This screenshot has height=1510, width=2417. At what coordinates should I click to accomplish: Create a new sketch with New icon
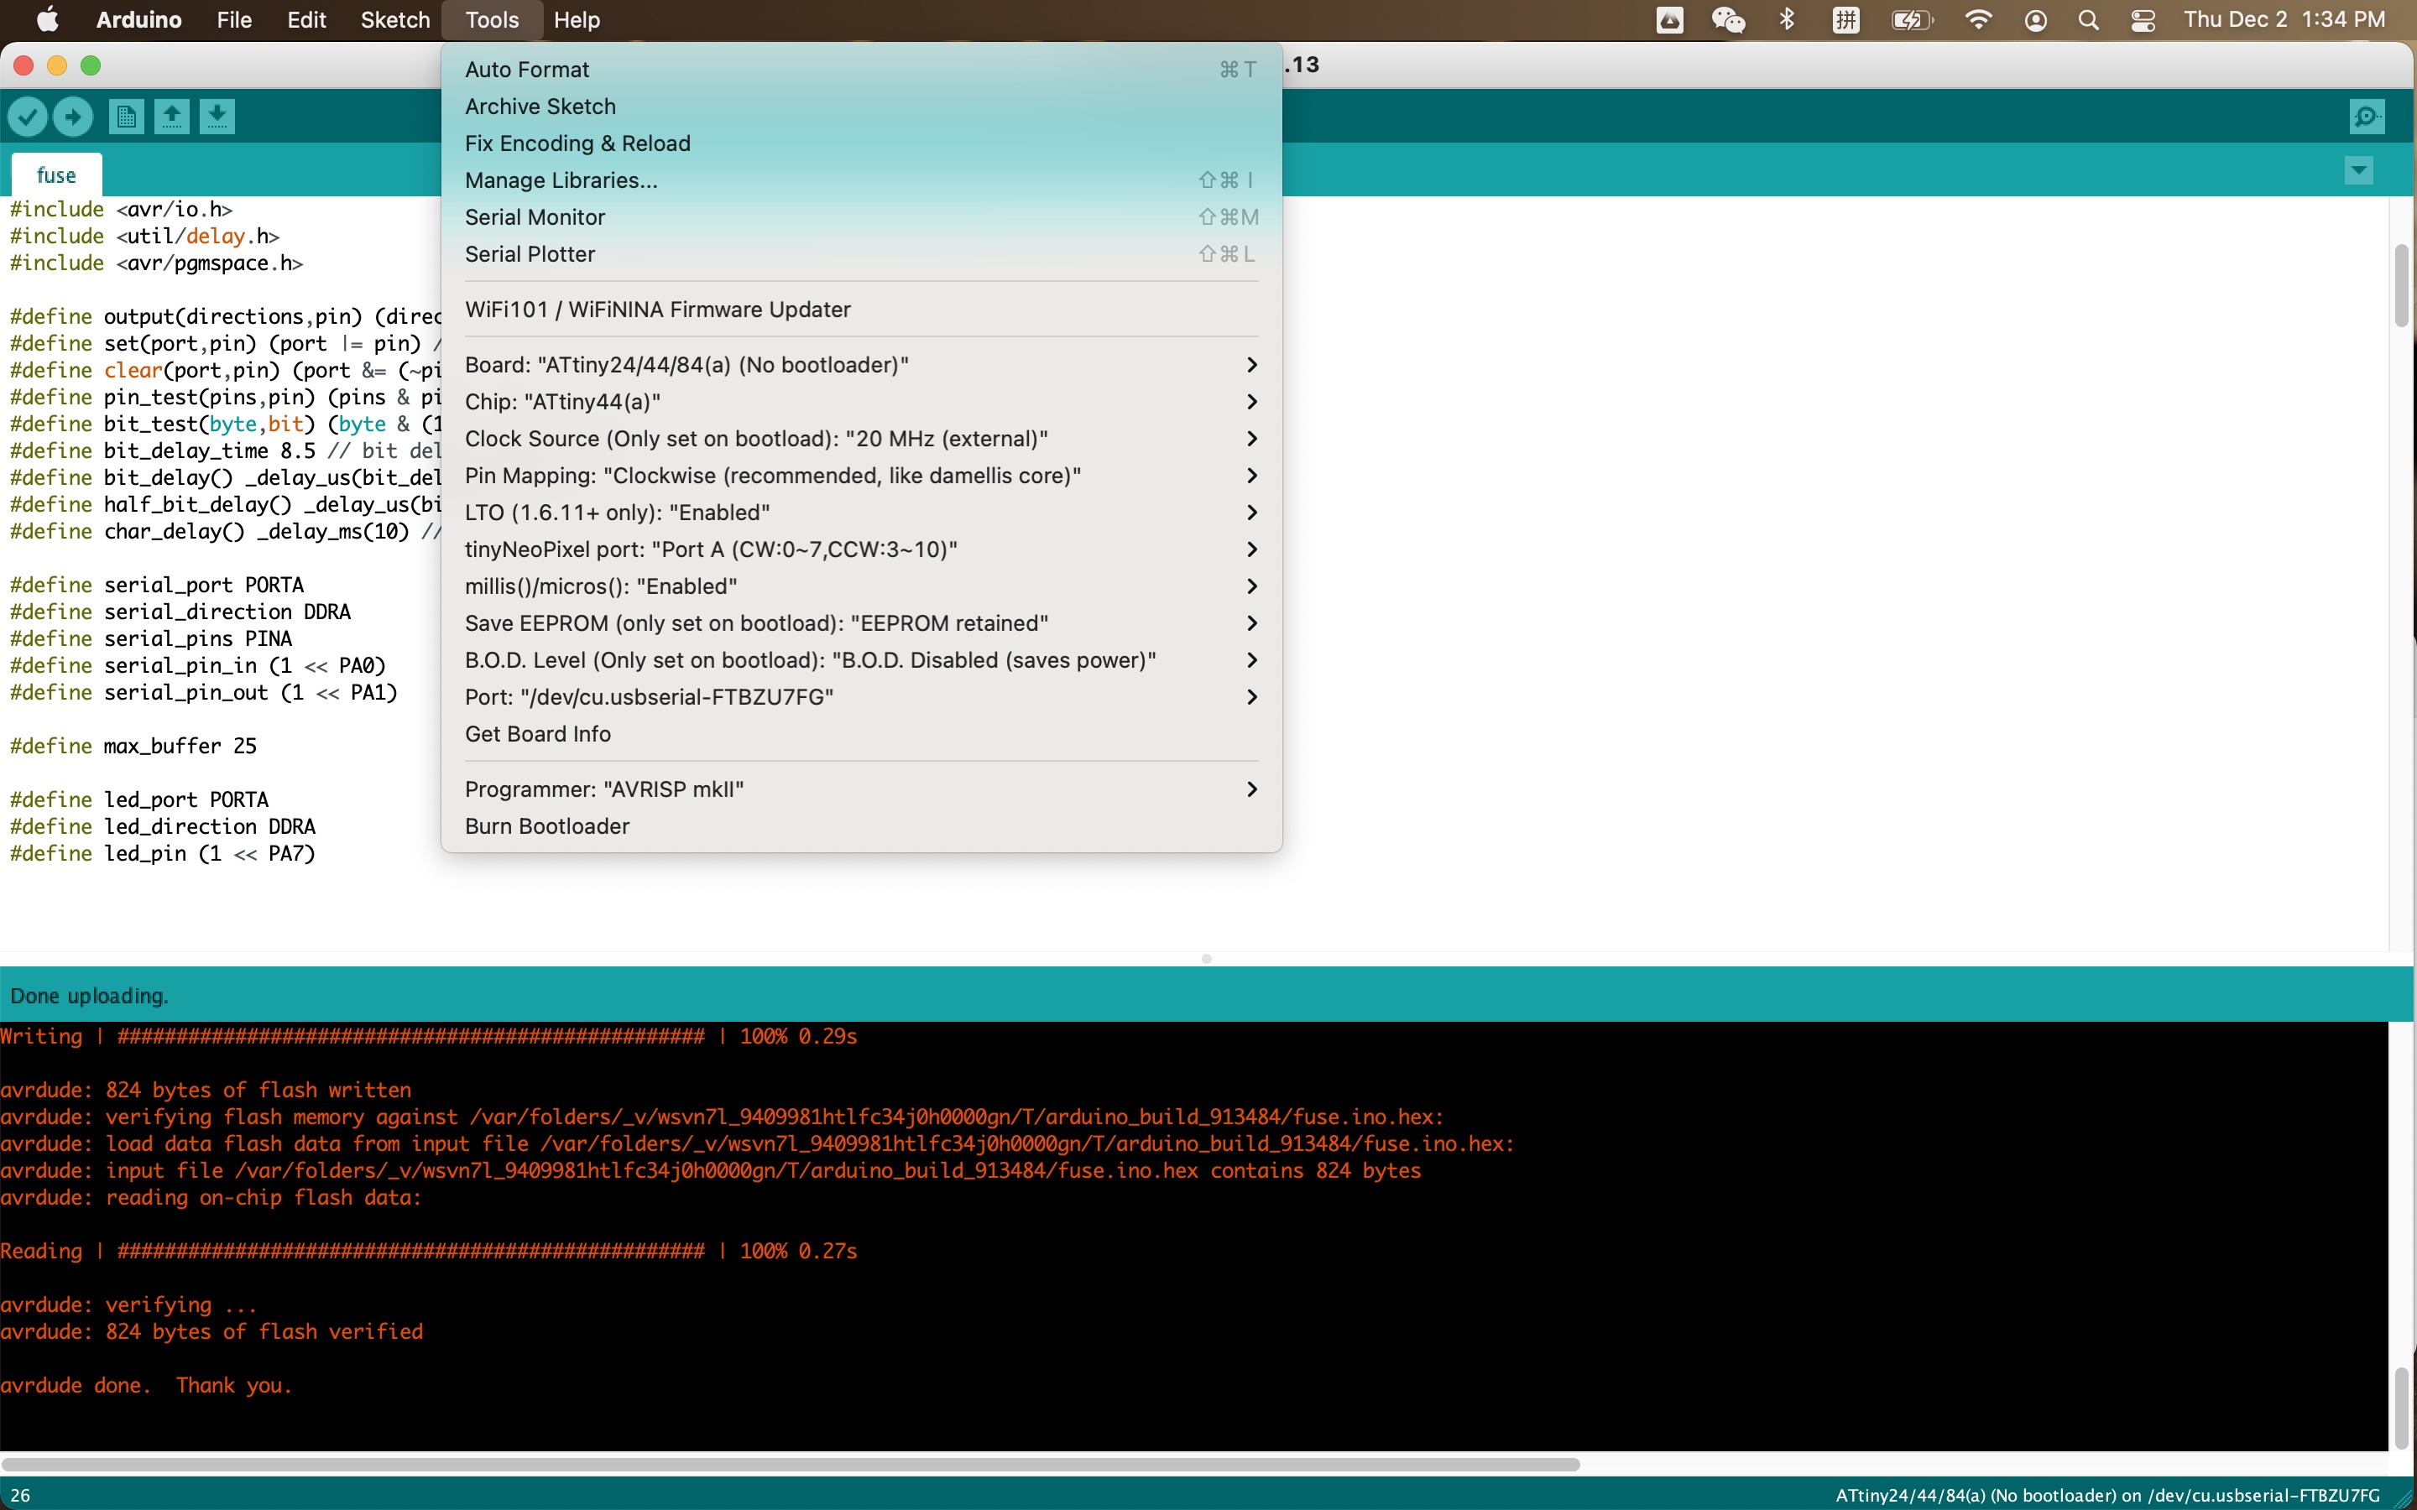pos(126,117)
